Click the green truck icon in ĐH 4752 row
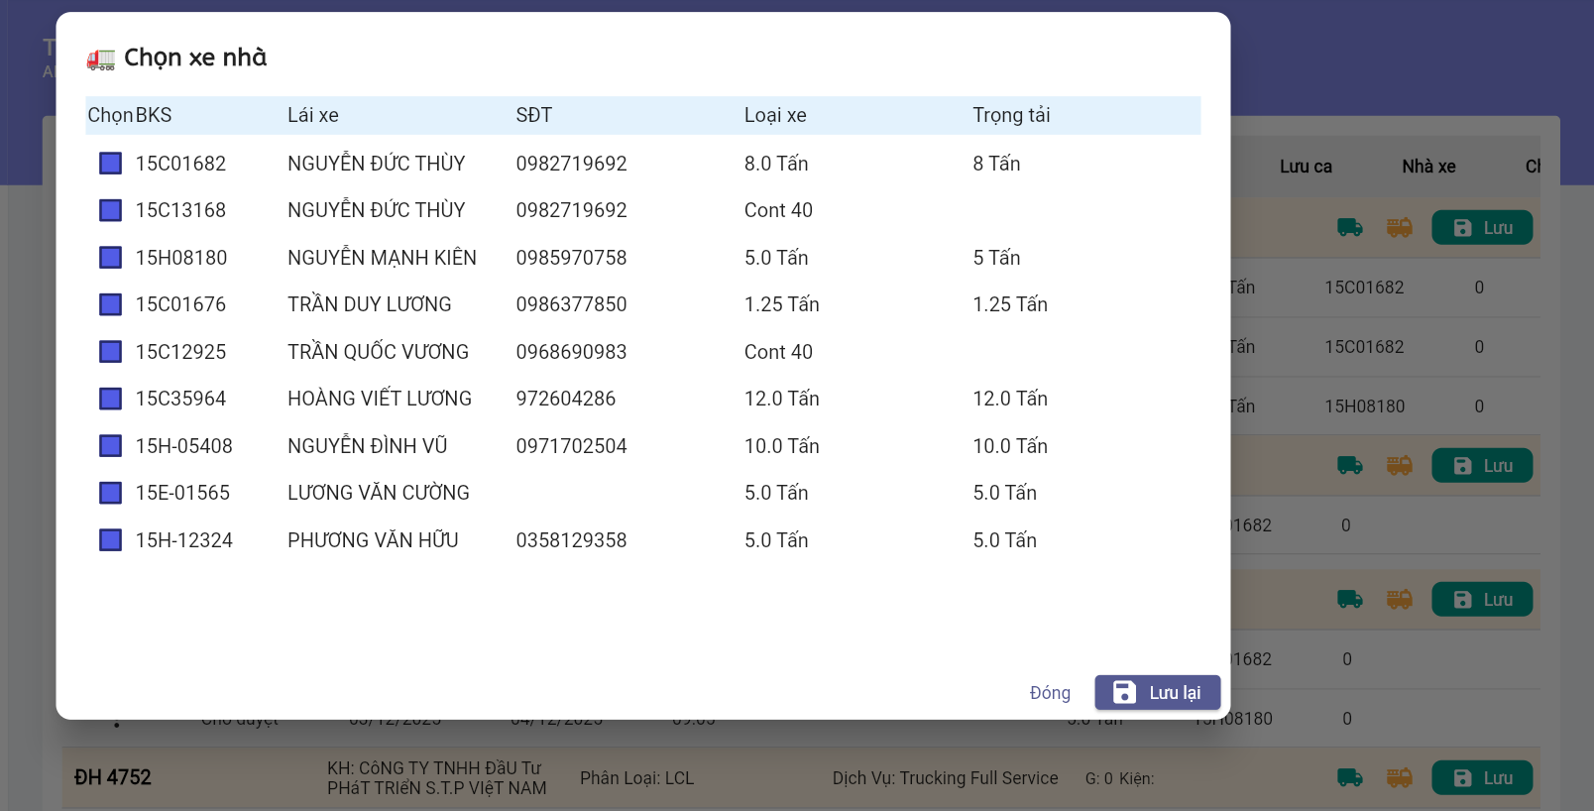 pos(1349,778)
